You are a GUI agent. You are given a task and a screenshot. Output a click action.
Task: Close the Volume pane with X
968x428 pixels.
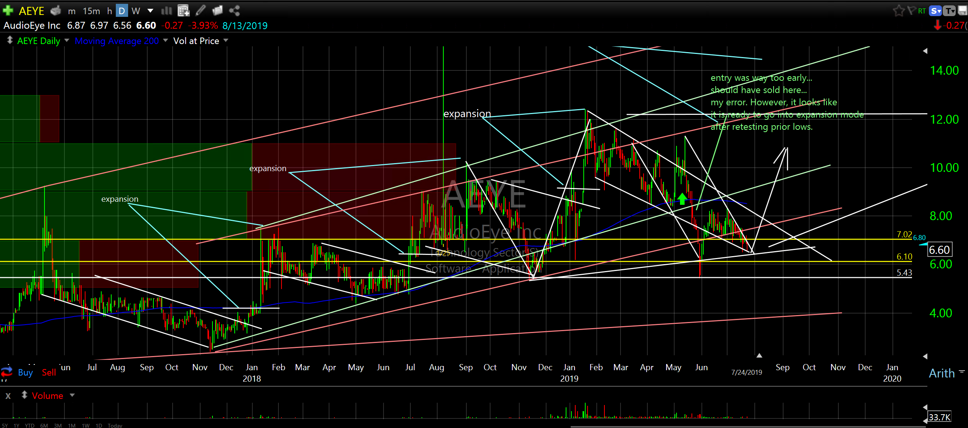pyautogui.click(x=8, y=396)
